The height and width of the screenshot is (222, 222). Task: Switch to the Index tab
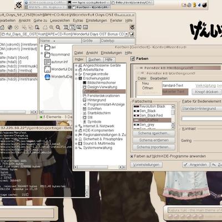pyautogui.click(x=79, y=59)
